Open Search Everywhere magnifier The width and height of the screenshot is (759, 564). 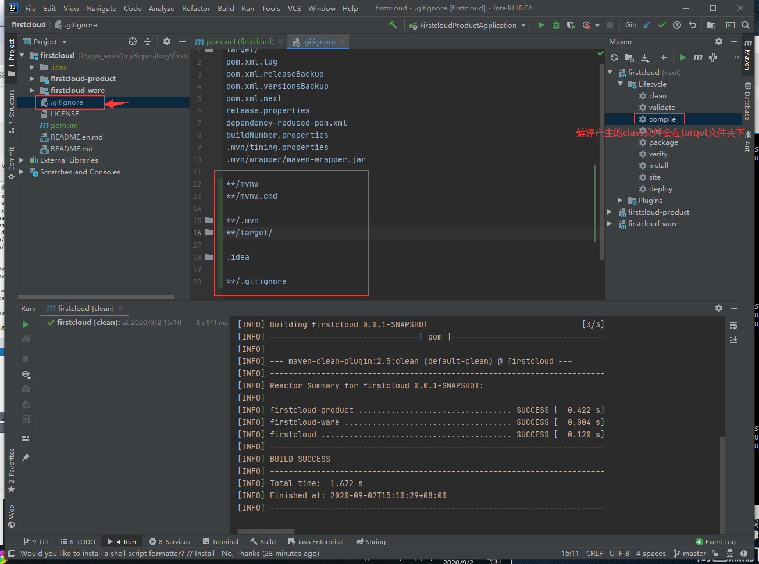point(746,25)
